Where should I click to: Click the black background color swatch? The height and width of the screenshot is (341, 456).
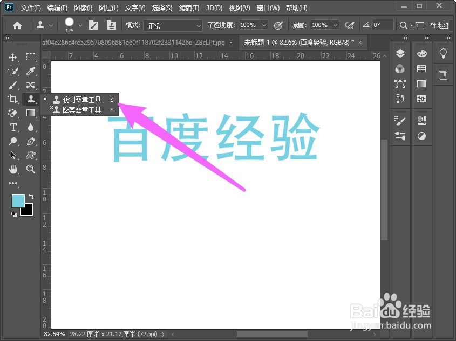point(28,211)
